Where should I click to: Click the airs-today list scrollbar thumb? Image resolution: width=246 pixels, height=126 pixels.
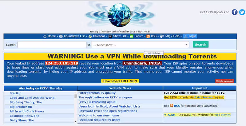point(76,96)
